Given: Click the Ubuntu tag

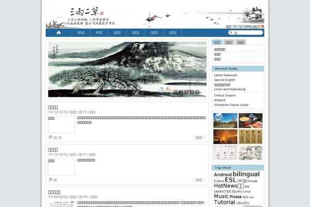Looking at the screenshot, I should [243, 203].
